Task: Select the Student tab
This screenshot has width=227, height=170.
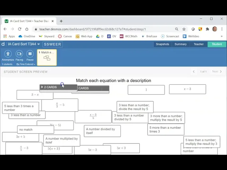Action: [x=217, y=44]
